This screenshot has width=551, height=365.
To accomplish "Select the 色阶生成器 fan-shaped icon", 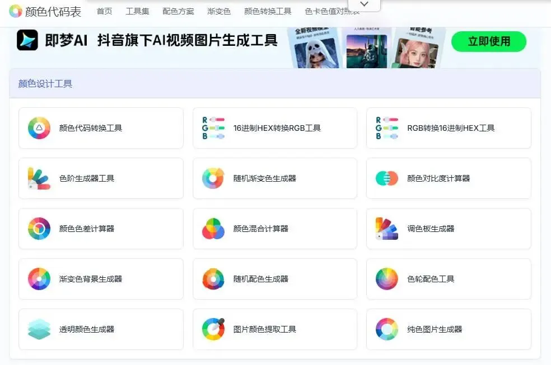I will tap(39, 178).
